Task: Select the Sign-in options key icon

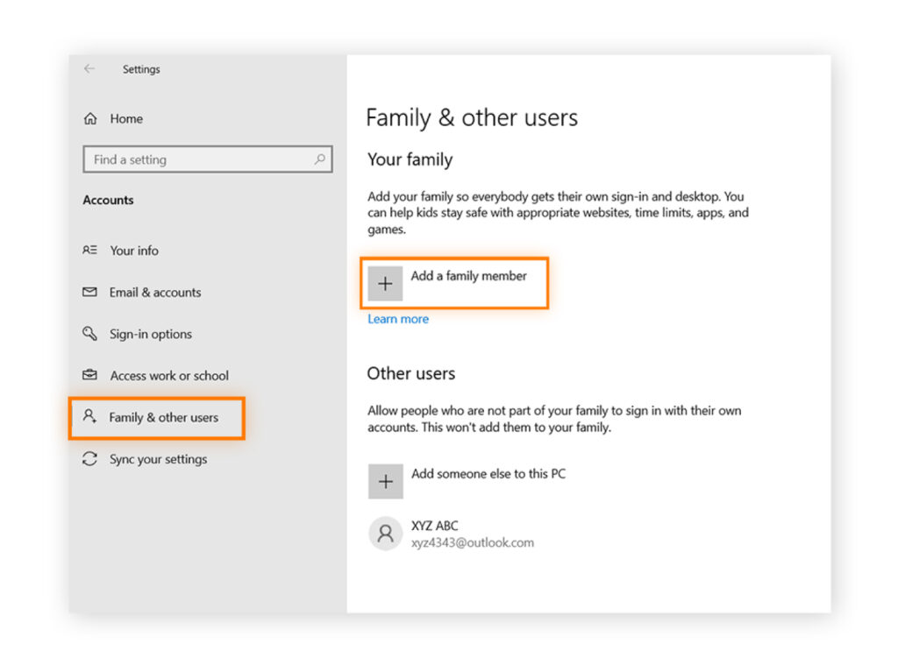Action: pyautogui.click(x=90, y=334)
